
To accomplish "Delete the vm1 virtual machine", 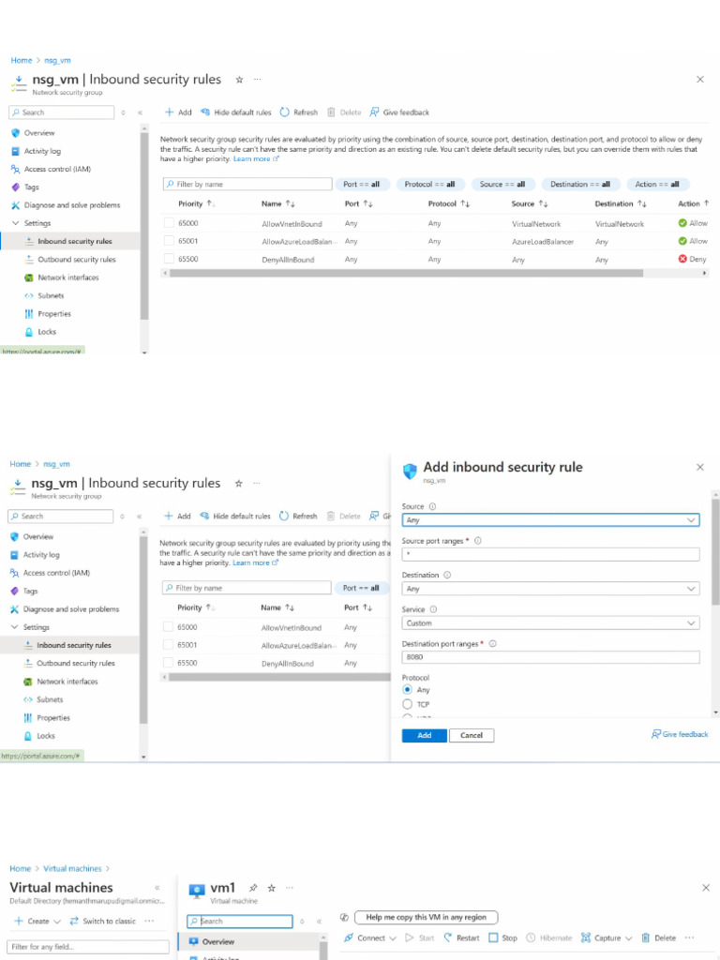I will coord(659,937).
